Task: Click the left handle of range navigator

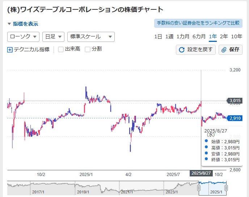Action: click(x=198, y=188)
